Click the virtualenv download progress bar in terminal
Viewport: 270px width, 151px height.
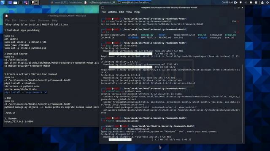(130, 54)
